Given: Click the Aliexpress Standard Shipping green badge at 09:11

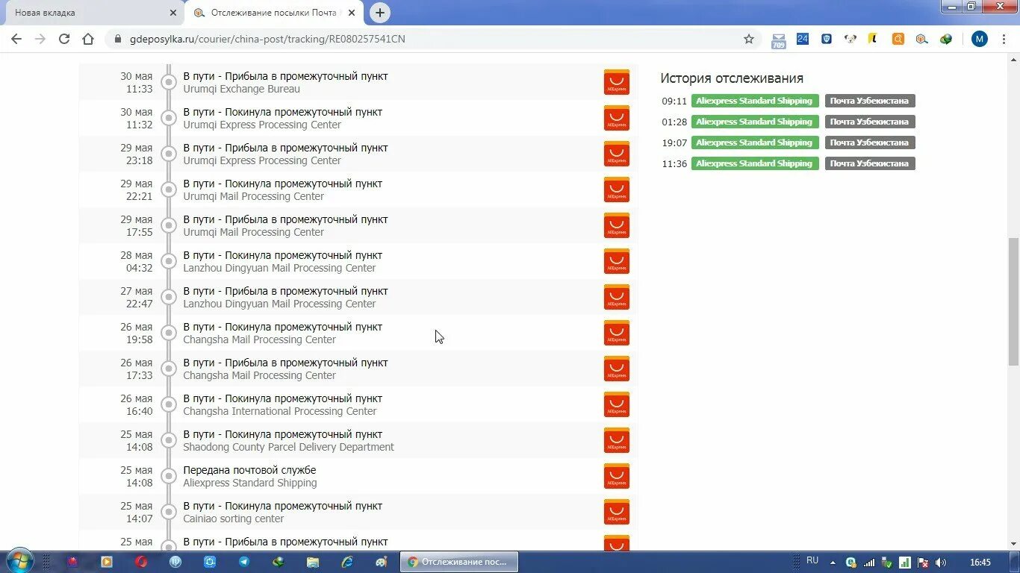Looking at the screenshot, I should [x=754, y=101].
